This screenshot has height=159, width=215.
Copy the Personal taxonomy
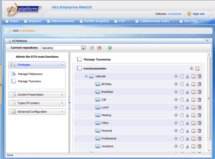[182, 131]
